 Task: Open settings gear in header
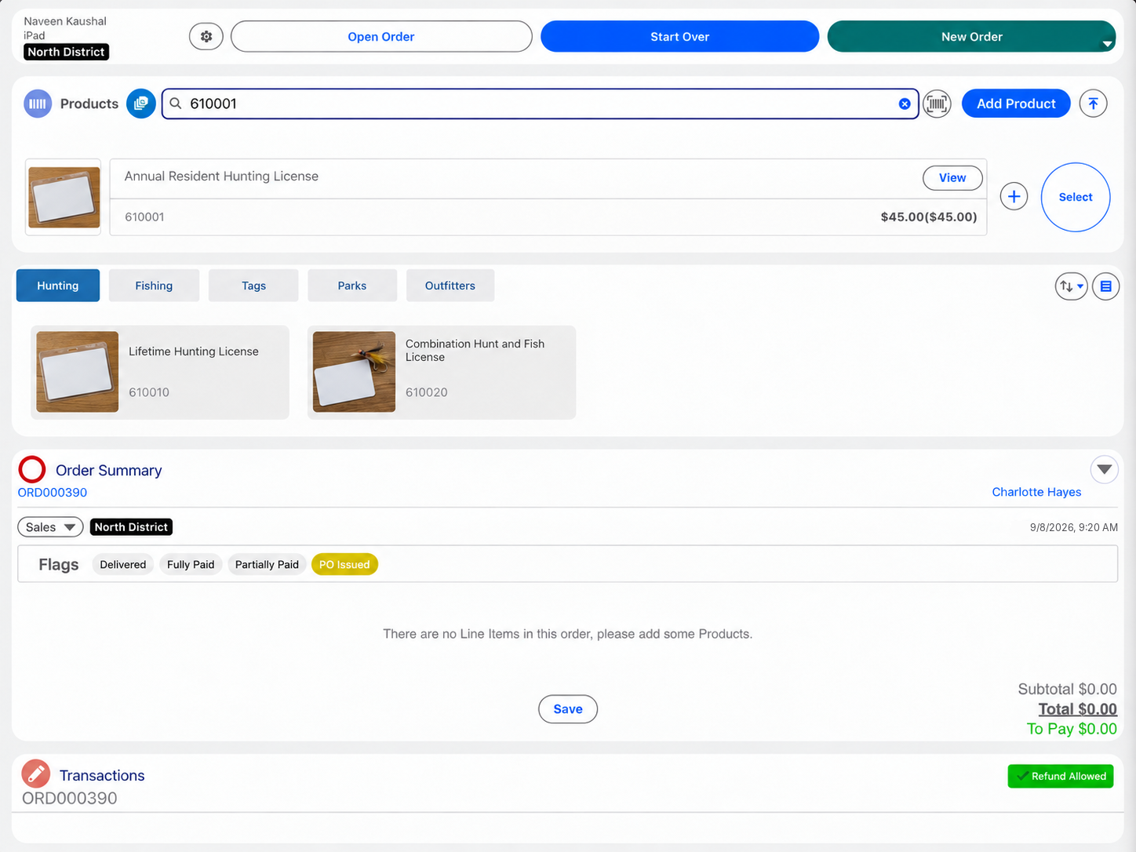pos(206,37)
